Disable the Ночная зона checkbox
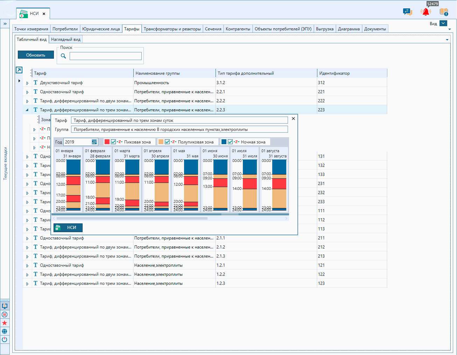Screen dimensions: 457x355 click(x=230, y=142)
